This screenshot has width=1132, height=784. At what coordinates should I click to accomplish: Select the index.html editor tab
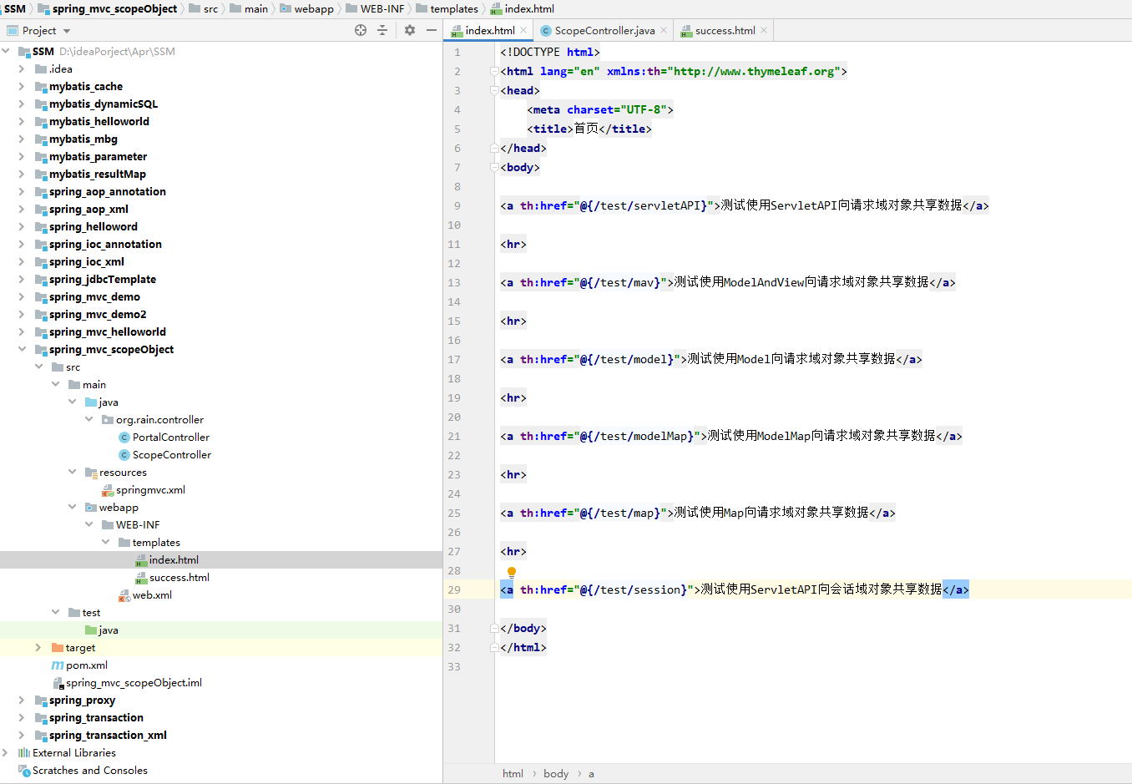(x=490, y=31)
